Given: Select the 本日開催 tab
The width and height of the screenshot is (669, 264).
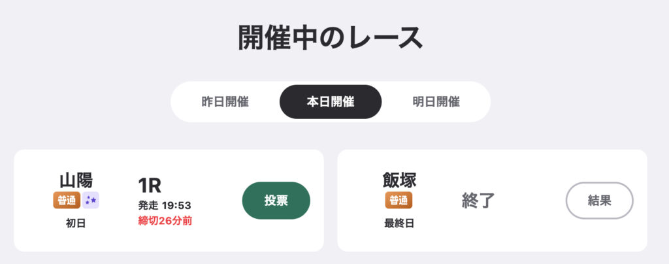Looking at the screenshot, I should point(330,102).
